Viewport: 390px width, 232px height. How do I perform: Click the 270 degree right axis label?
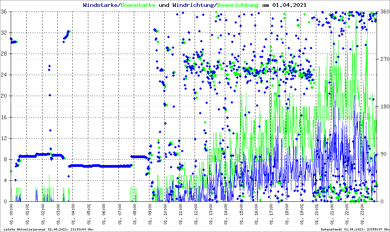click(x=383, y=59)
